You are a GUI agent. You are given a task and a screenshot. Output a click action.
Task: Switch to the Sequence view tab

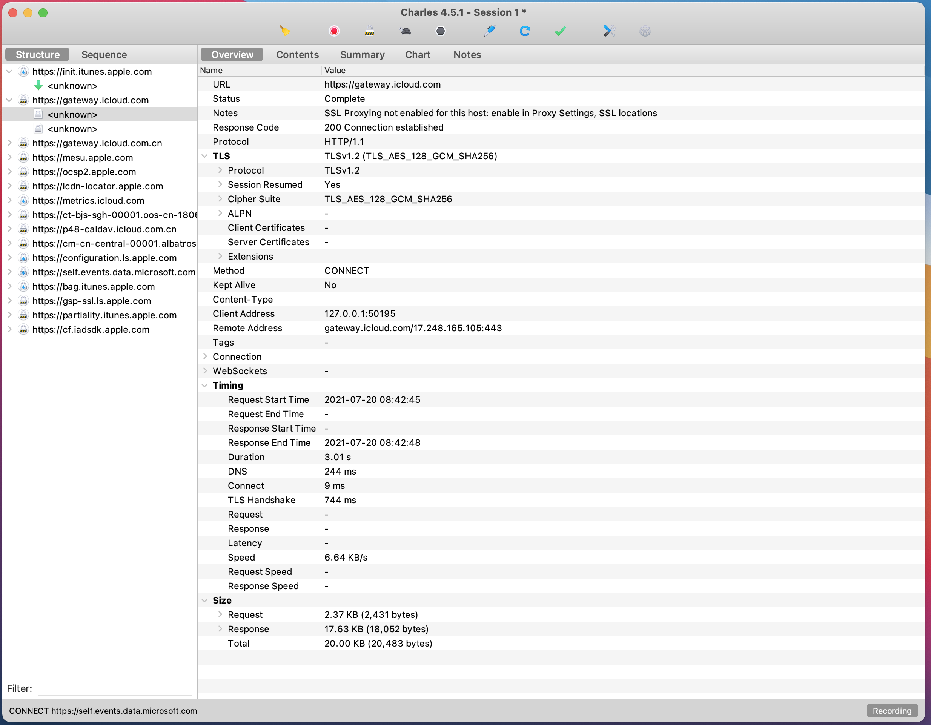pyautogui.click(x=104, y=55)
